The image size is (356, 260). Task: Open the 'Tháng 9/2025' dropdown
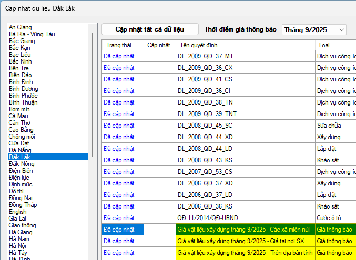[314, 30]
